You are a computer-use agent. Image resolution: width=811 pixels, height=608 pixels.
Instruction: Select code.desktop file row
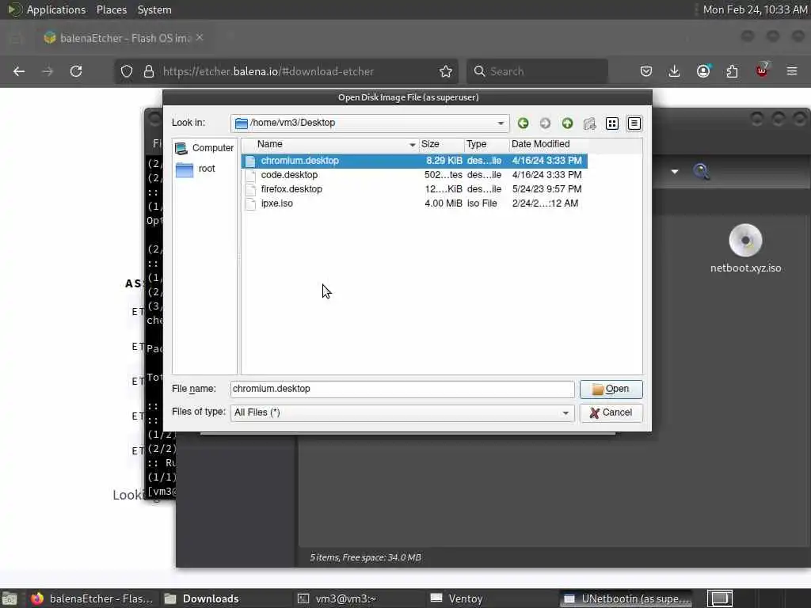point(414,175)
